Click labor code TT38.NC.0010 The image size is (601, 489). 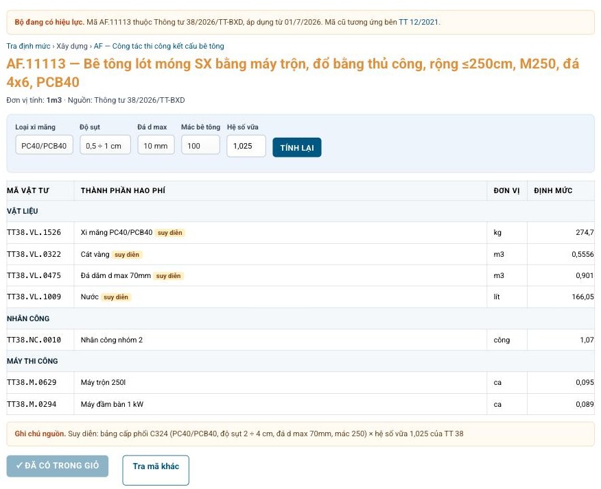tap(34, 340)
